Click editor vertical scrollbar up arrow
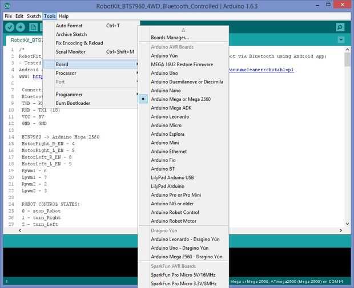Viewport: 354px width, 288px height. [347, 49]
